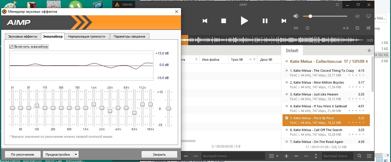Toggle repeat playback mode
The width and height of the screenshot is (391, 162).
(x=357, y=28)
